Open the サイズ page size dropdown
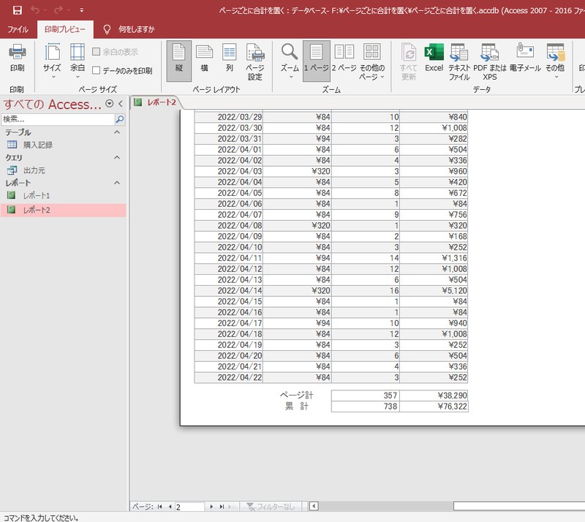Screen dimensions: 585x522 [52, 61]
